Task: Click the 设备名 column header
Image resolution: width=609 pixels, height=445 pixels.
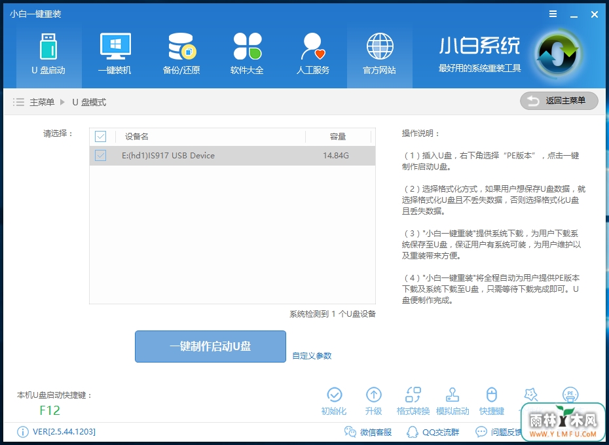Action: pos(137,136)
